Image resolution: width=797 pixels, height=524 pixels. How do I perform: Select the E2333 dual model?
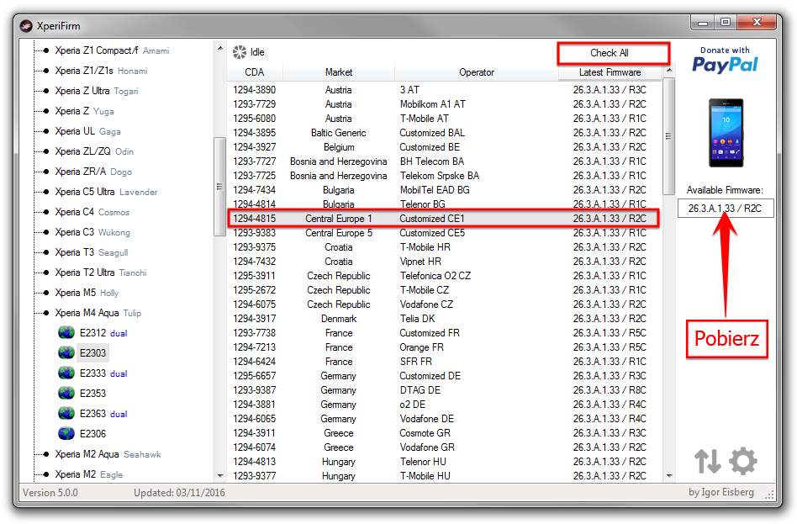pyautogui.click(x=103, y=373)
